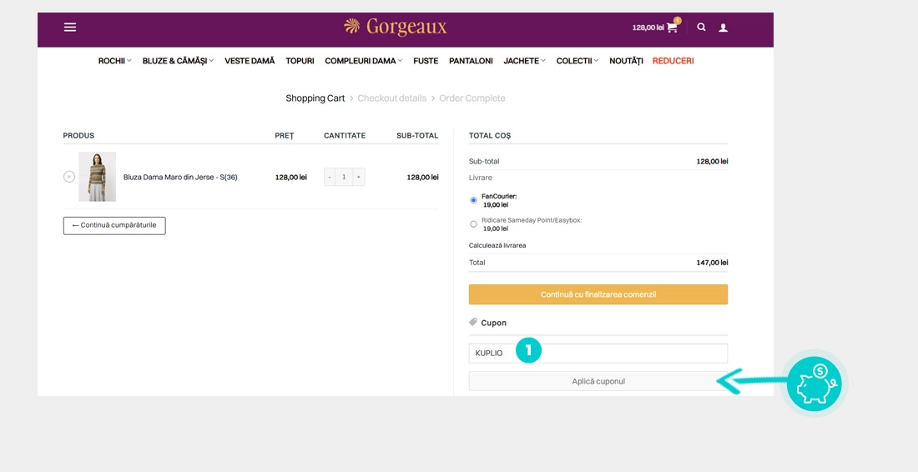Click Continuă cu finalizarea comenzii button
This screenshot has height=472, width=918.
coord(598,294)
